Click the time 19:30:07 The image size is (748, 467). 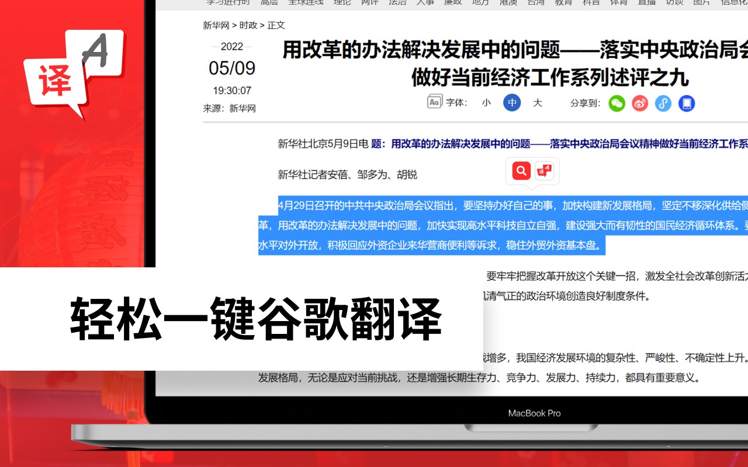pyautogui.click(x=232, y=90)
